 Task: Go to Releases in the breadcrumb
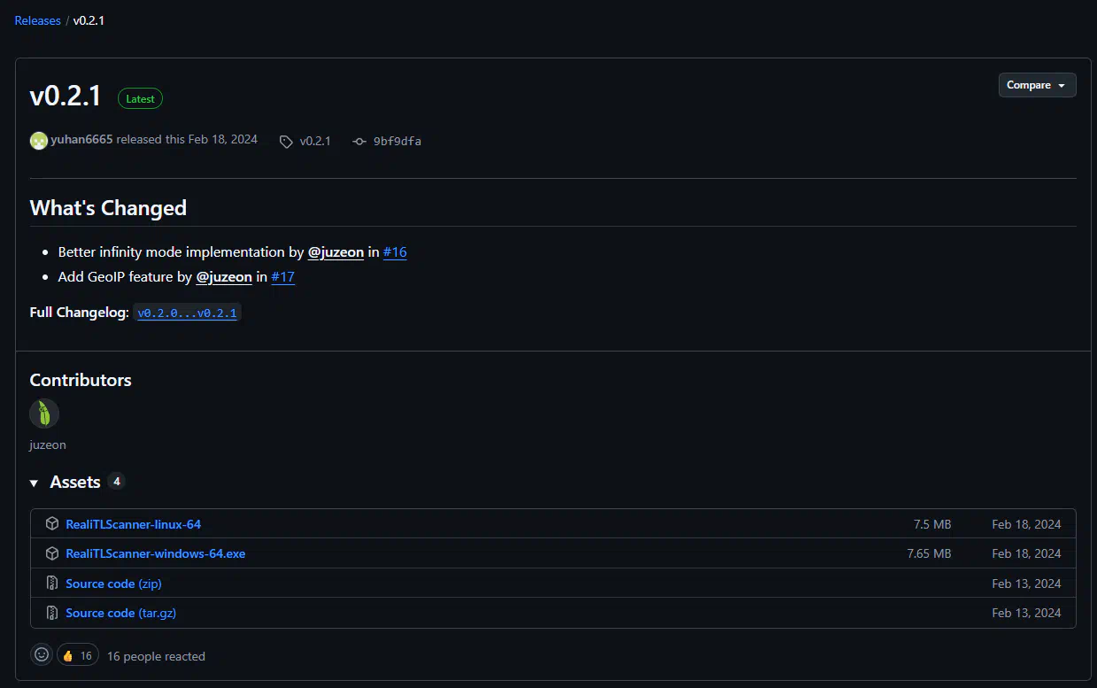tap(38, 20)
